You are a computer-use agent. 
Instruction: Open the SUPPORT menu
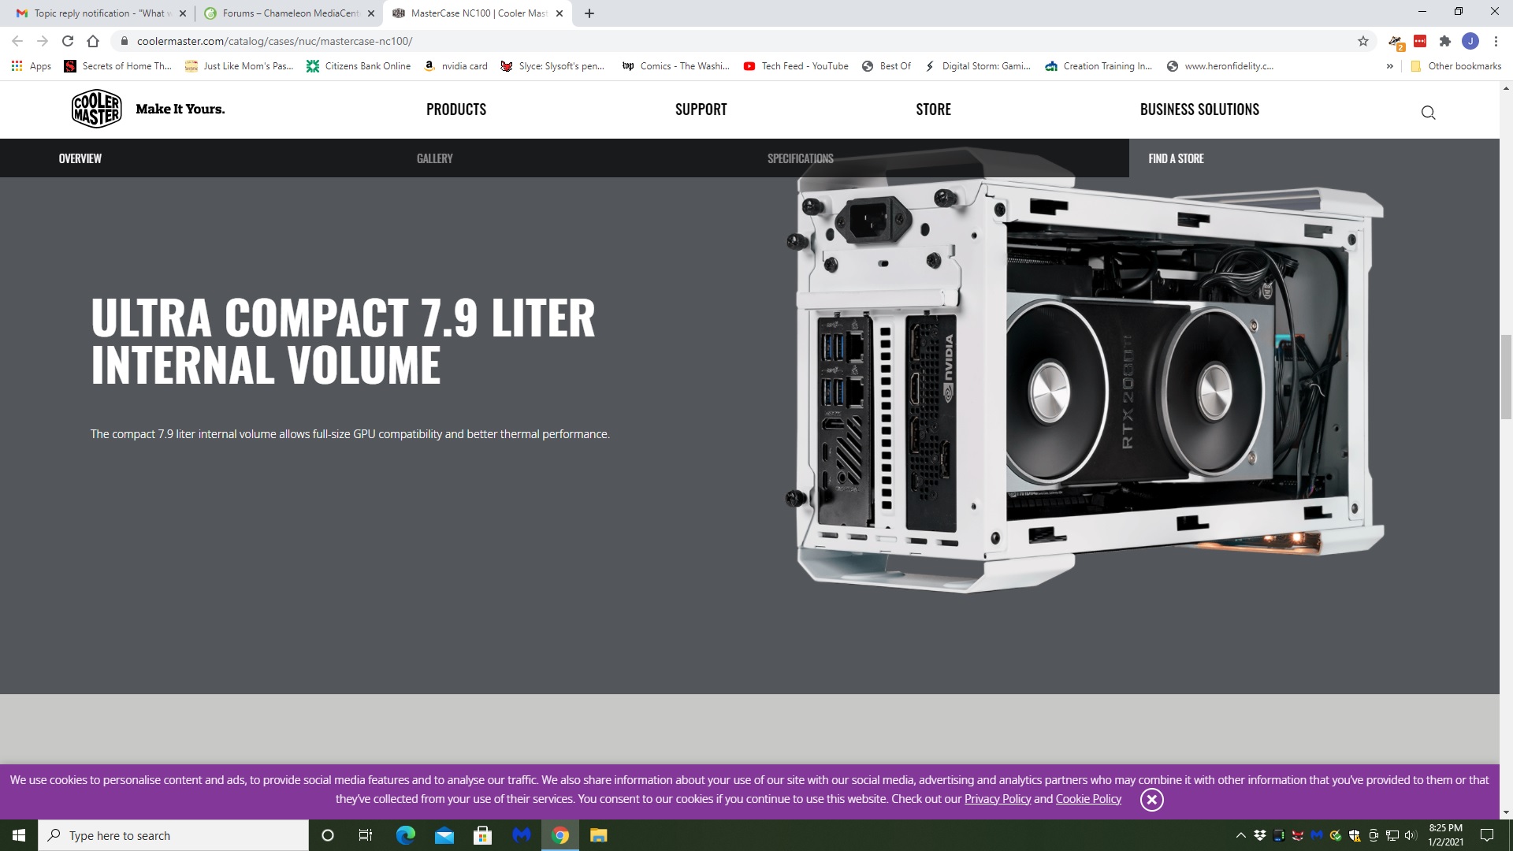pos(701,110)
